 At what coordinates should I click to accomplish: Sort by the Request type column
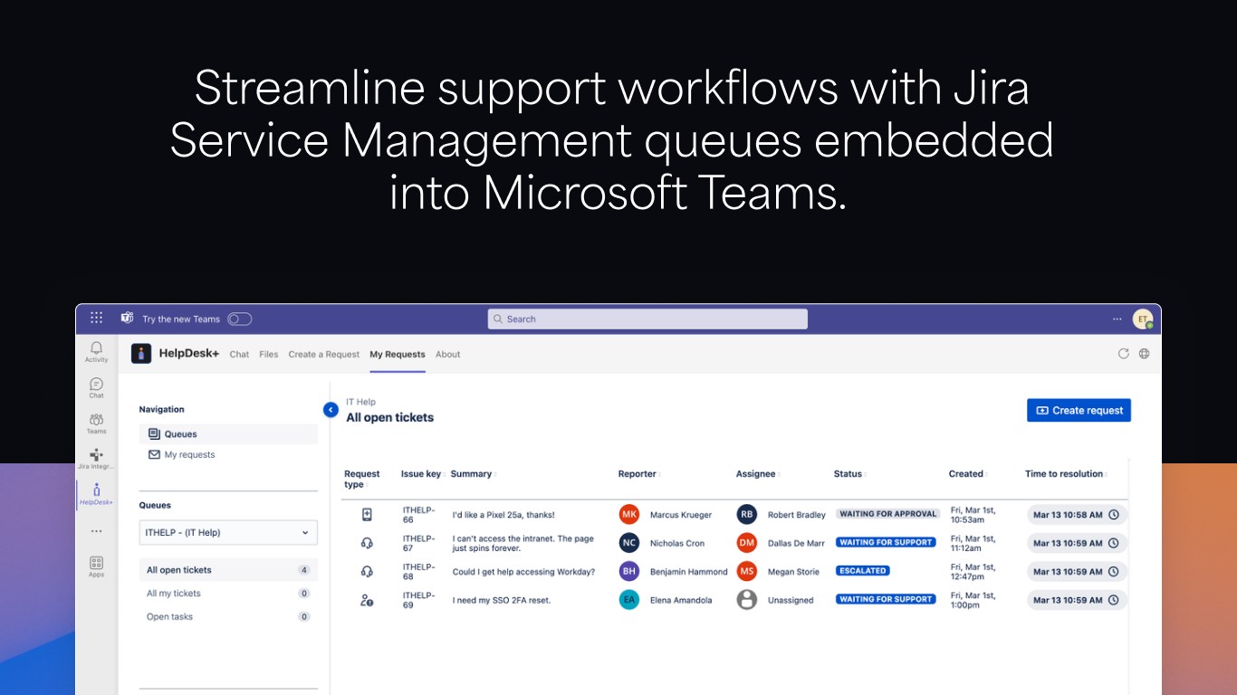(362, 479)
